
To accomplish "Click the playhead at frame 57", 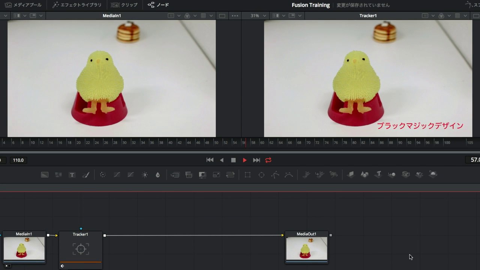I will point(245,142).
